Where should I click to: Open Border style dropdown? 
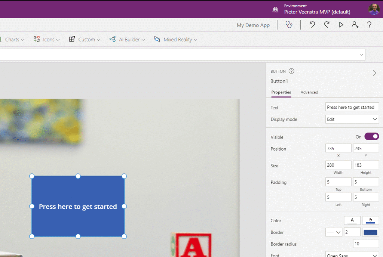point(334,232)
